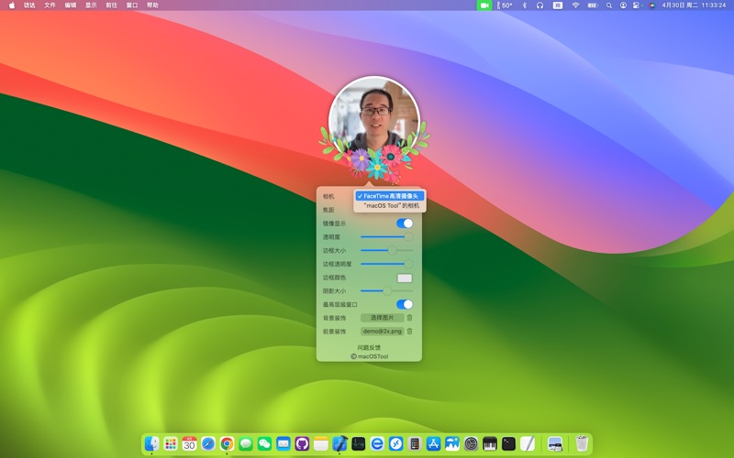The height and width of the screenshot is (458, 734).
Task: Open the 文件 menu
Action: (50, 5)
